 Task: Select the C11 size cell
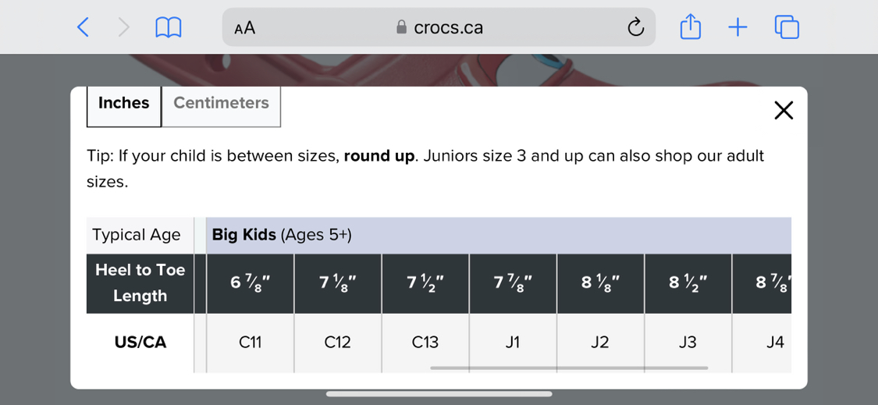pyautogui.click(x=250, y=342)
